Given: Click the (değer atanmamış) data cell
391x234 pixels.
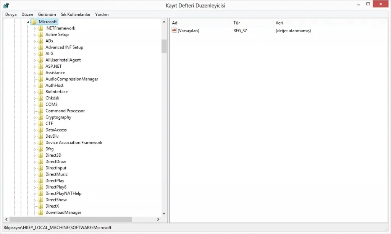Looking at the screenshot, I should [x=293, y=31].
